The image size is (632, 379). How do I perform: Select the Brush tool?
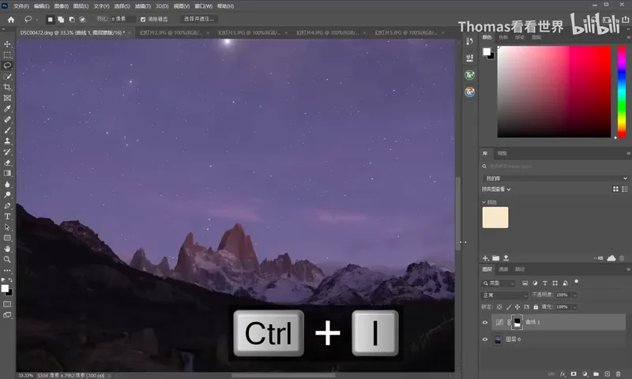(x=7, y=130)
